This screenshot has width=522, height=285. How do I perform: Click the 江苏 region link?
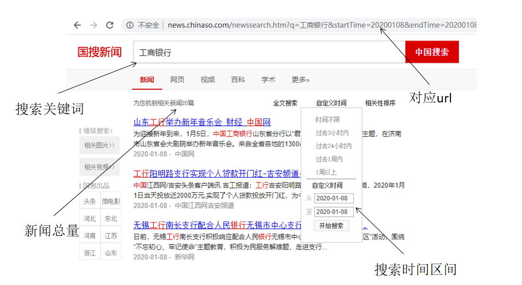click(111, 236)
